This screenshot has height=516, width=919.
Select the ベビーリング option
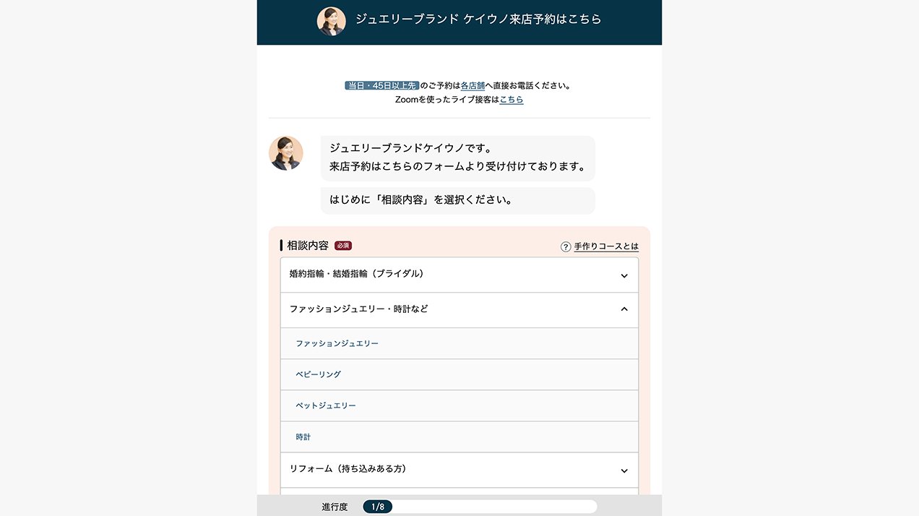(x=318, y=374)
